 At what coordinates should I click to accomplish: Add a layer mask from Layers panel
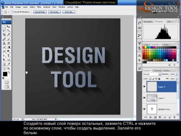pos(155,117)
